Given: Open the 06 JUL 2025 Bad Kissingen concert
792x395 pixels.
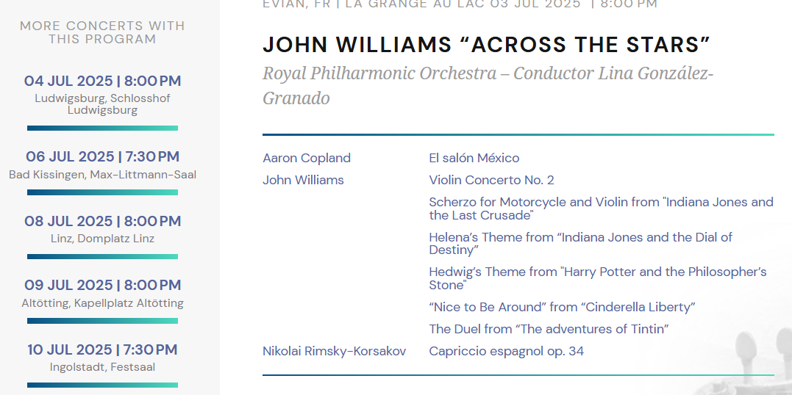Looking at the screenshot, I should point(102,157).
